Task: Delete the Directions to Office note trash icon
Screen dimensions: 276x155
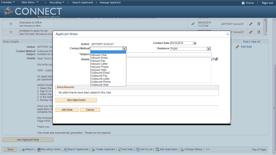Action: point(259,24)
